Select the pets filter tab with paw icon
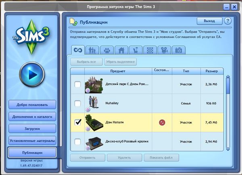The image size is (242, 175). coord(107,50)
